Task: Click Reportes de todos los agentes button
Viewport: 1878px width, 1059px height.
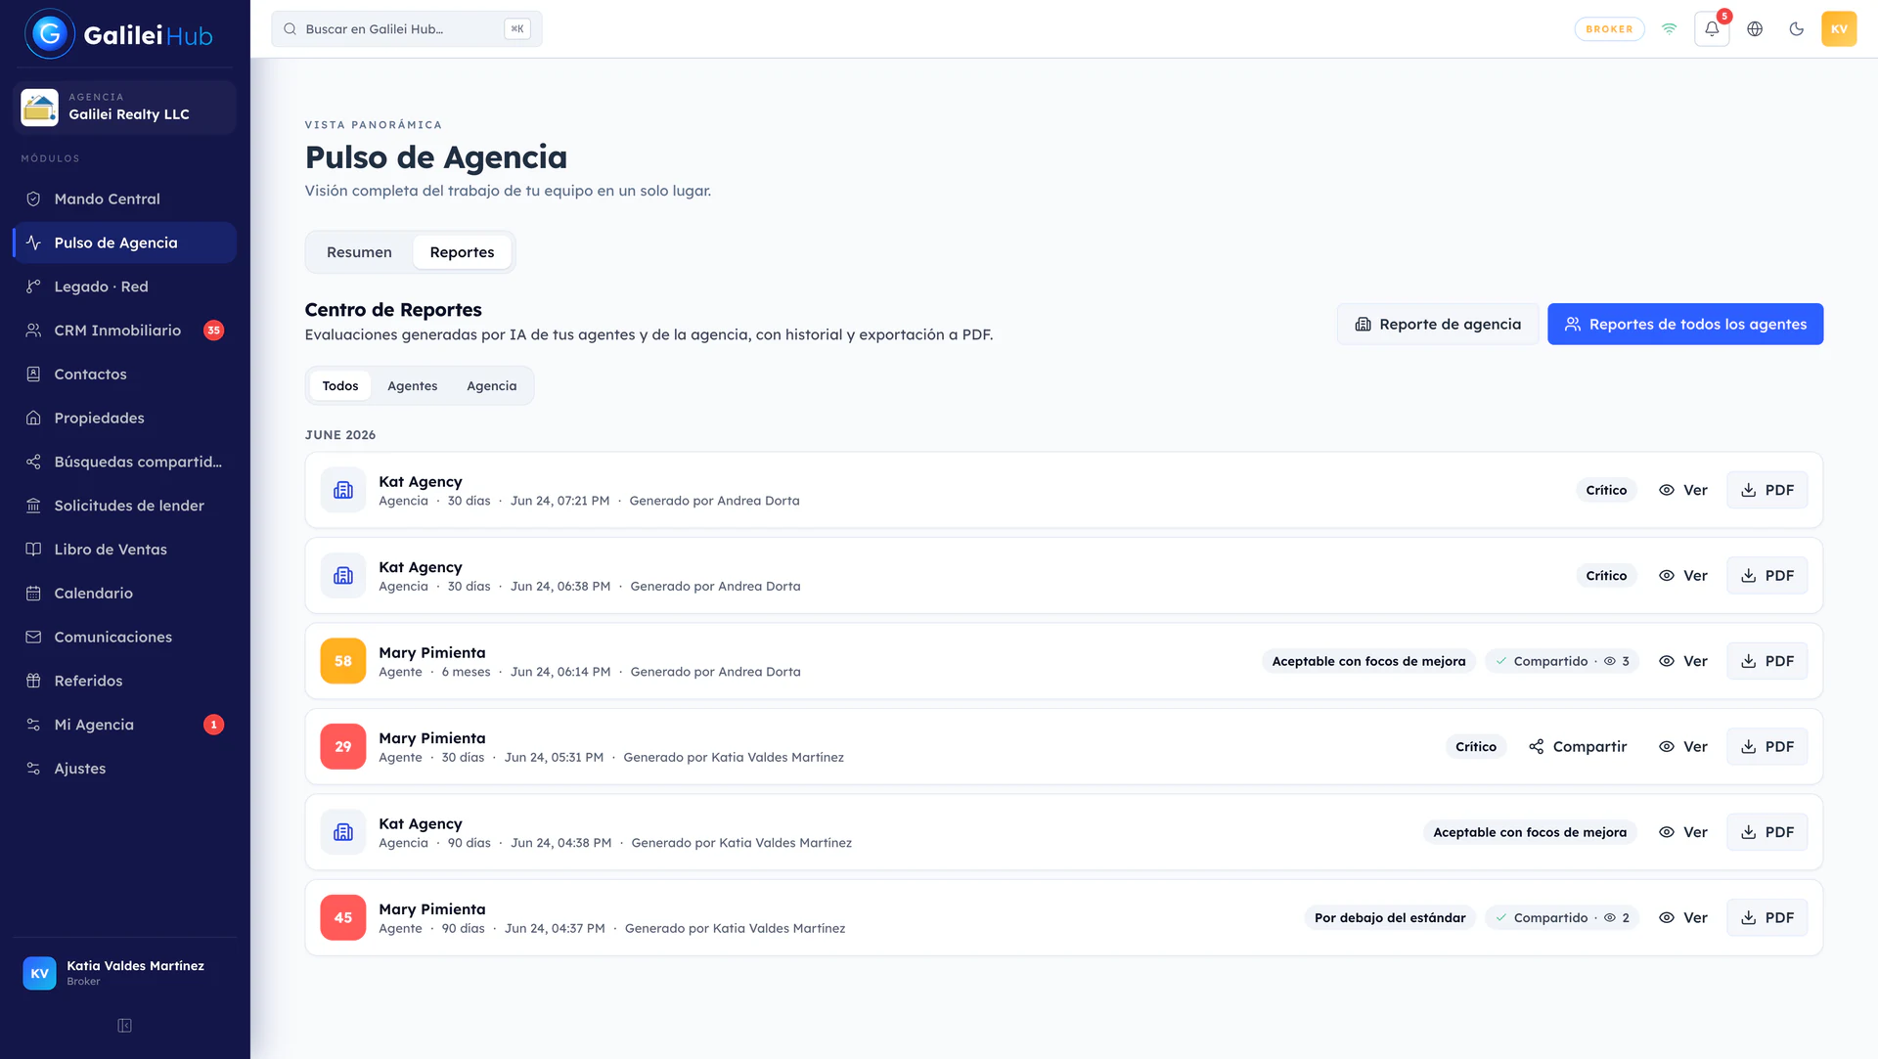Action: coord(1685,325)
